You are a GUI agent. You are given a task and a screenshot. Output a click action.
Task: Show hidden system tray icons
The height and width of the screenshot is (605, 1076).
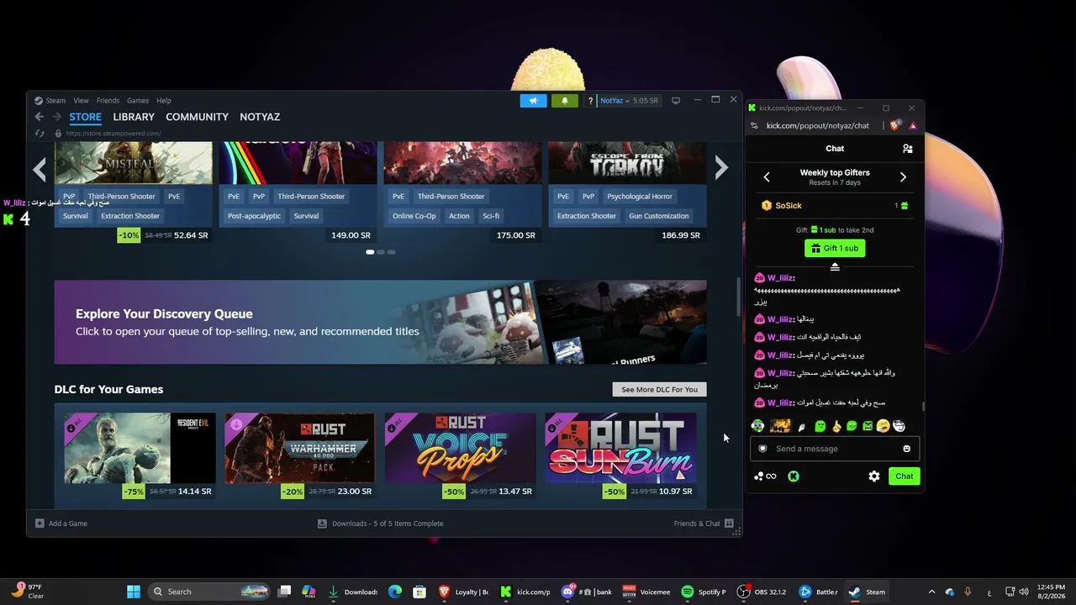click(x=931, y=592)
